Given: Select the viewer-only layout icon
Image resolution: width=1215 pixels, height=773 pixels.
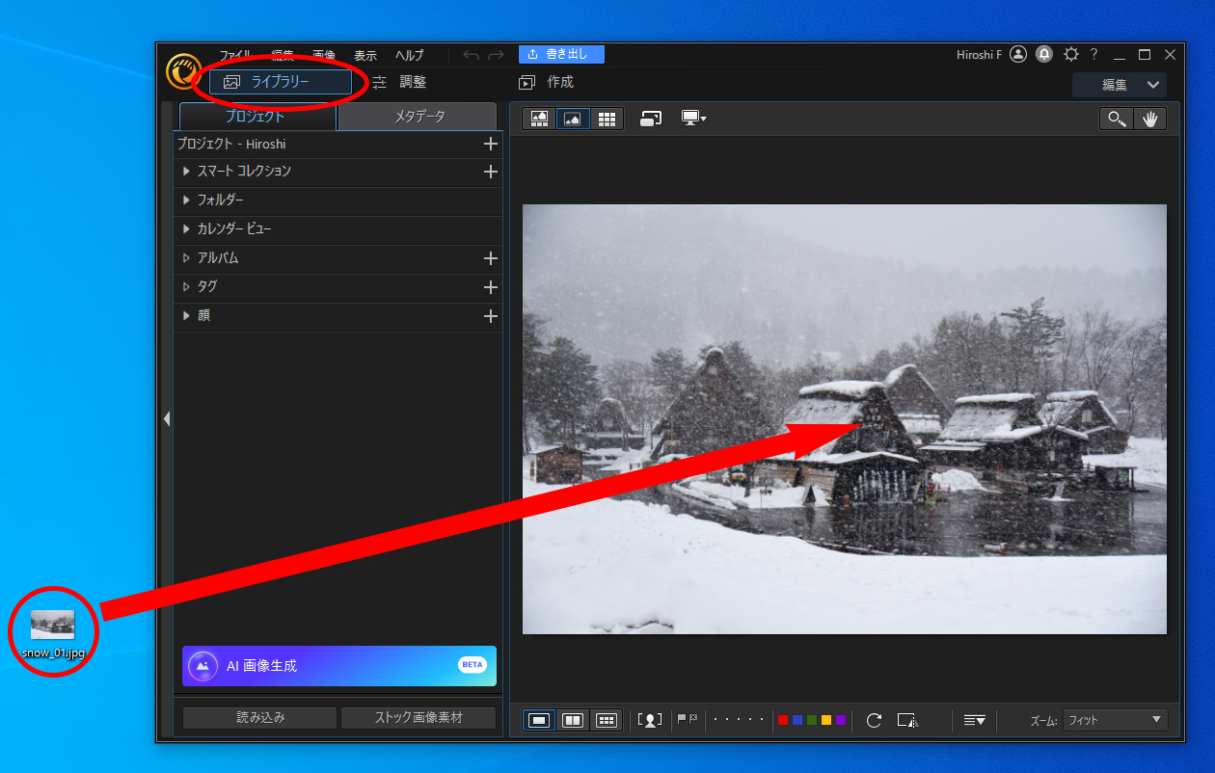Looking at the screenshot, I should pos(573,119).
